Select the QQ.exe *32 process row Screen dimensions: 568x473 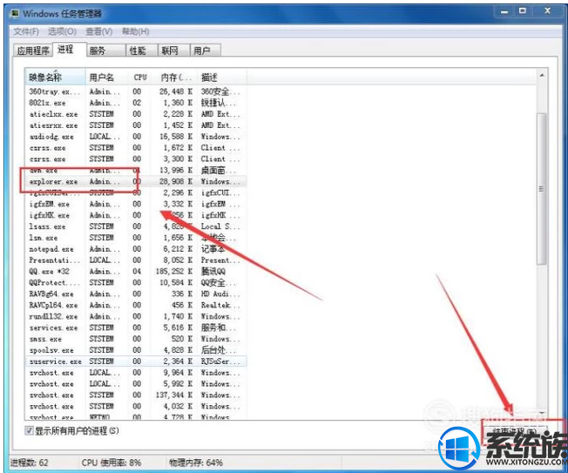click(136, 271)
